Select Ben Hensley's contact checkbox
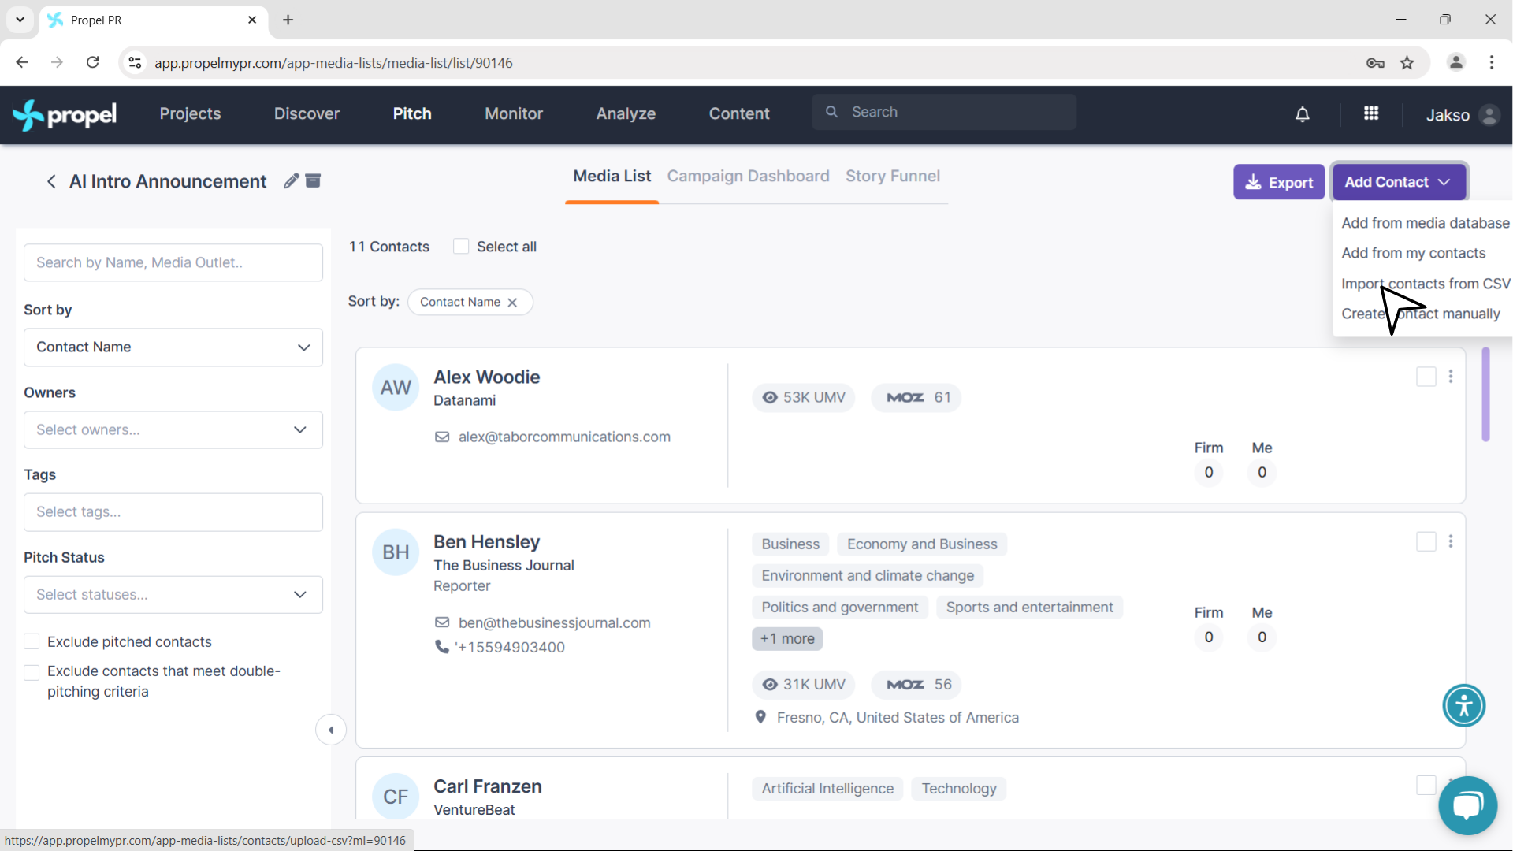Image resolution: width=1513 pixels, height=851 pixels. 1426,541
